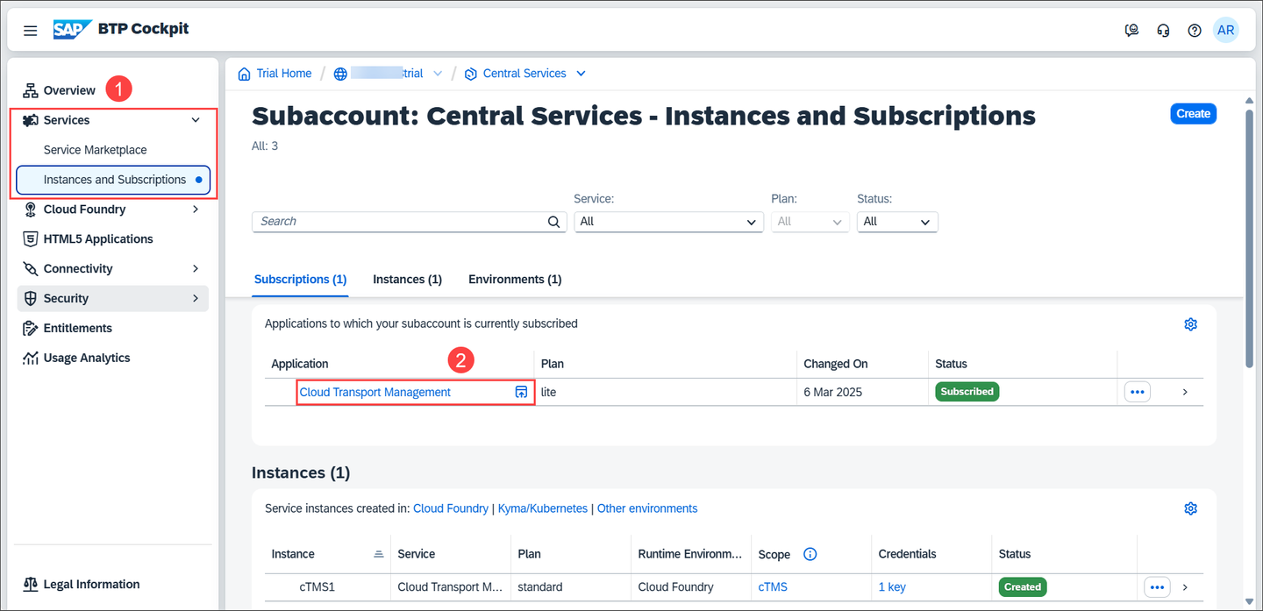Open the Cloud Transport Management link
This screenshot has width=1263, height=611.
pyautogui.click(x=375, y=392)
